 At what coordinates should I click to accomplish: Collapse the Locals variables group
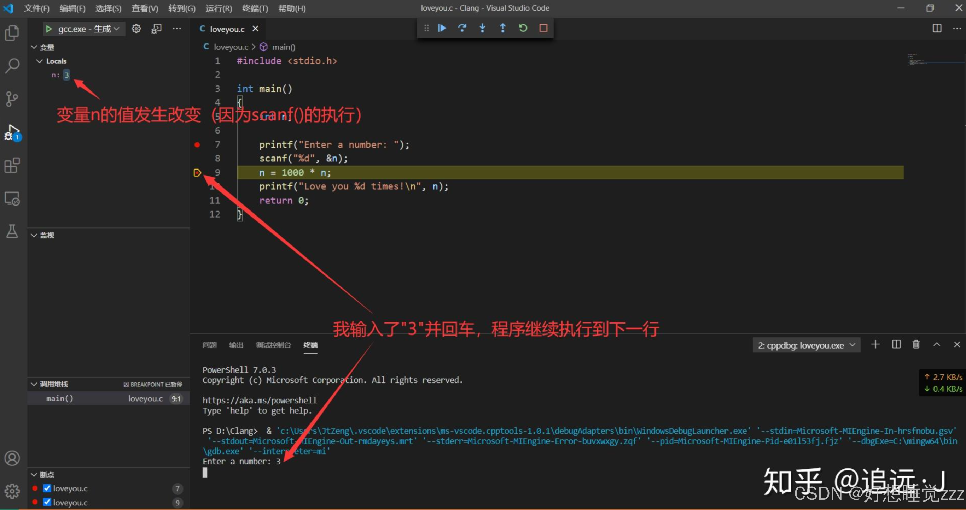click(40, 61)
